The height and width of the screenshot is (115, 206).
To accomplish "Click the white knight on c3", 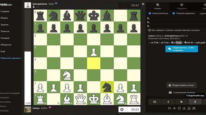I will 67,75.
